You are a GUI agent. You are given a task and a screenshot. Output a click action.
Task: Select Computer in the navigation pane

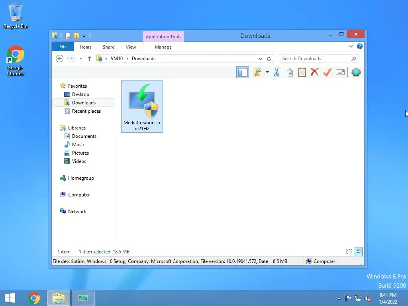point(78,194)
